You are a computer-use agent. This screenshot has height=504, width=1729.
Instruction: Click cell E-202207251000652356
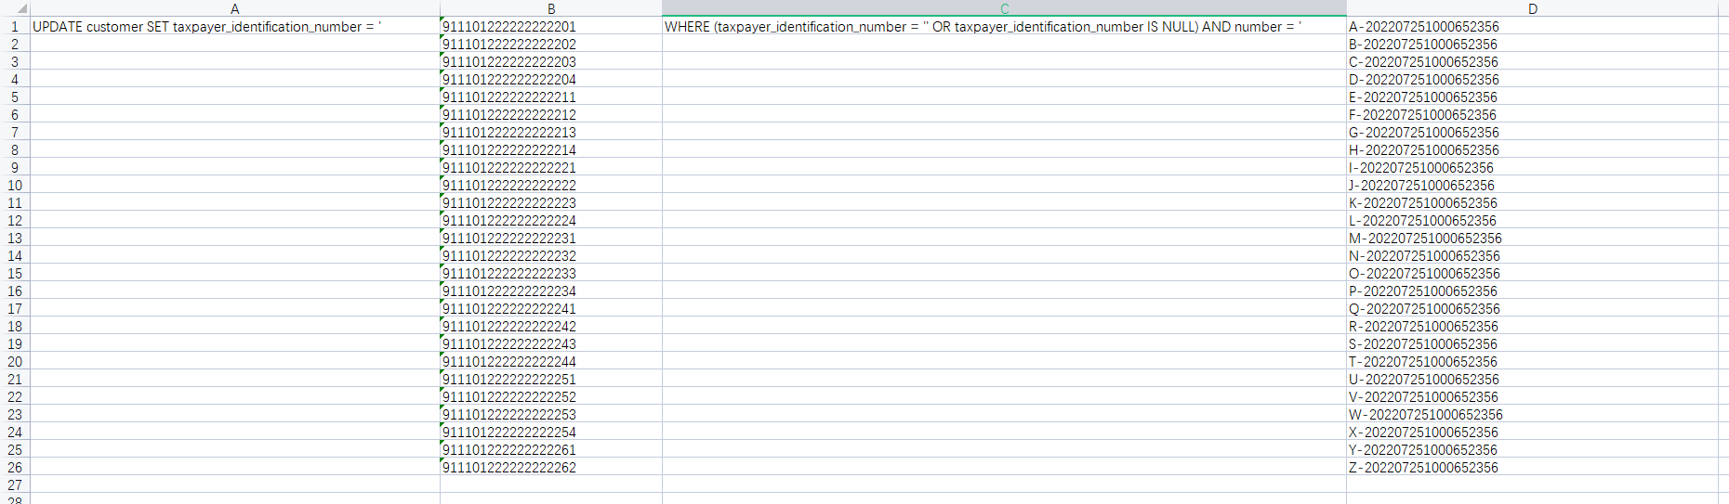[1533, 97]
